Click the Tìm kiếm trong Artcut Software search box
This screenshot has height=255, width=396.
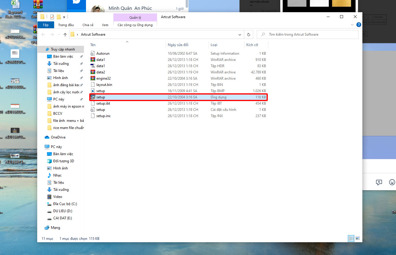(x=307, y=34)
